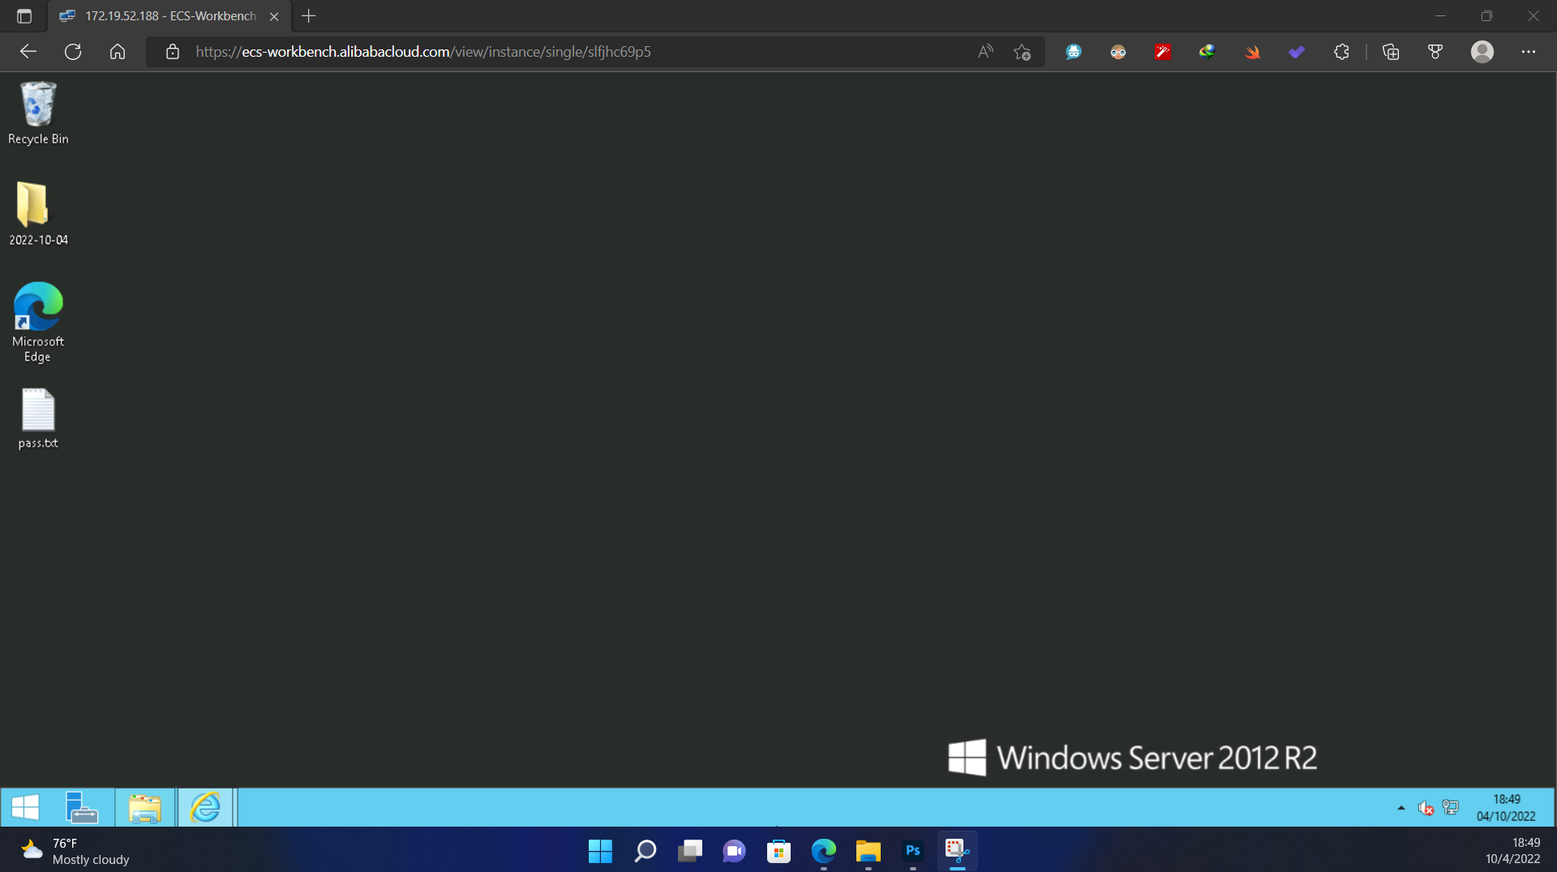Open the Settings and more menu
The image size is (1557, 872).
tap(1529, 52)
